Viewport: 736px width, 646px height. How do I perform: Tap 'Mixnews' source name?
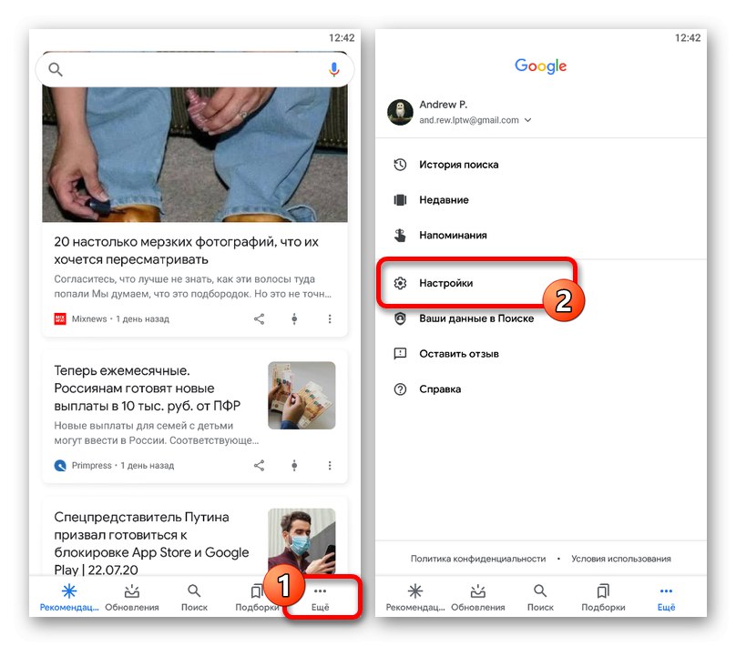pos(89,319)
